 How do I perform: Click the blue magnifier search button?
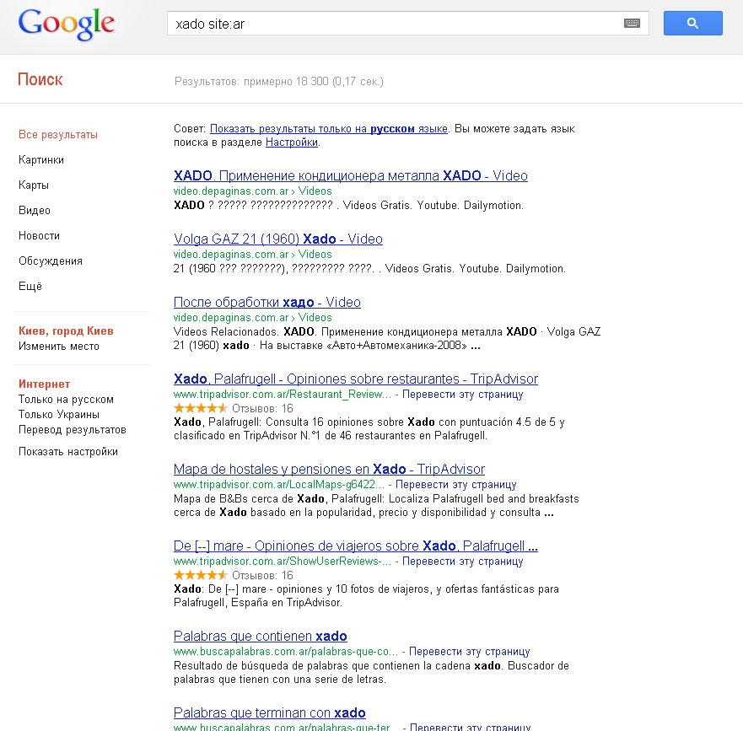692,24
